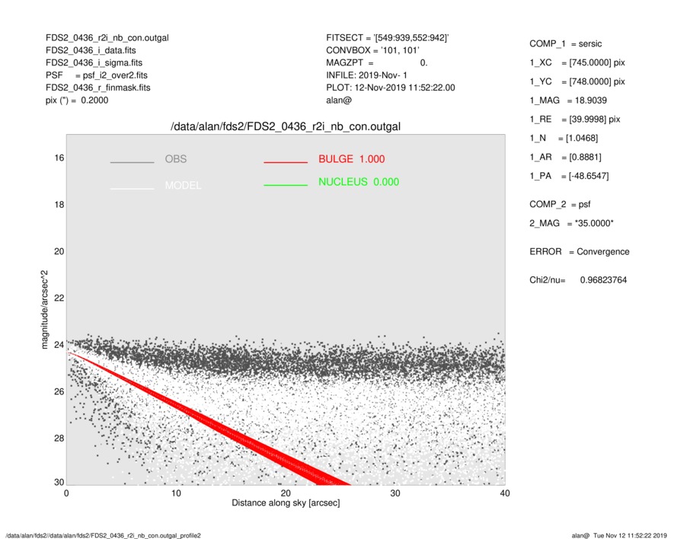Select the COMP_2 = psf line
The height and width of the screenshot is (539, 674).
pyautogui.click(x=560, y=204)
